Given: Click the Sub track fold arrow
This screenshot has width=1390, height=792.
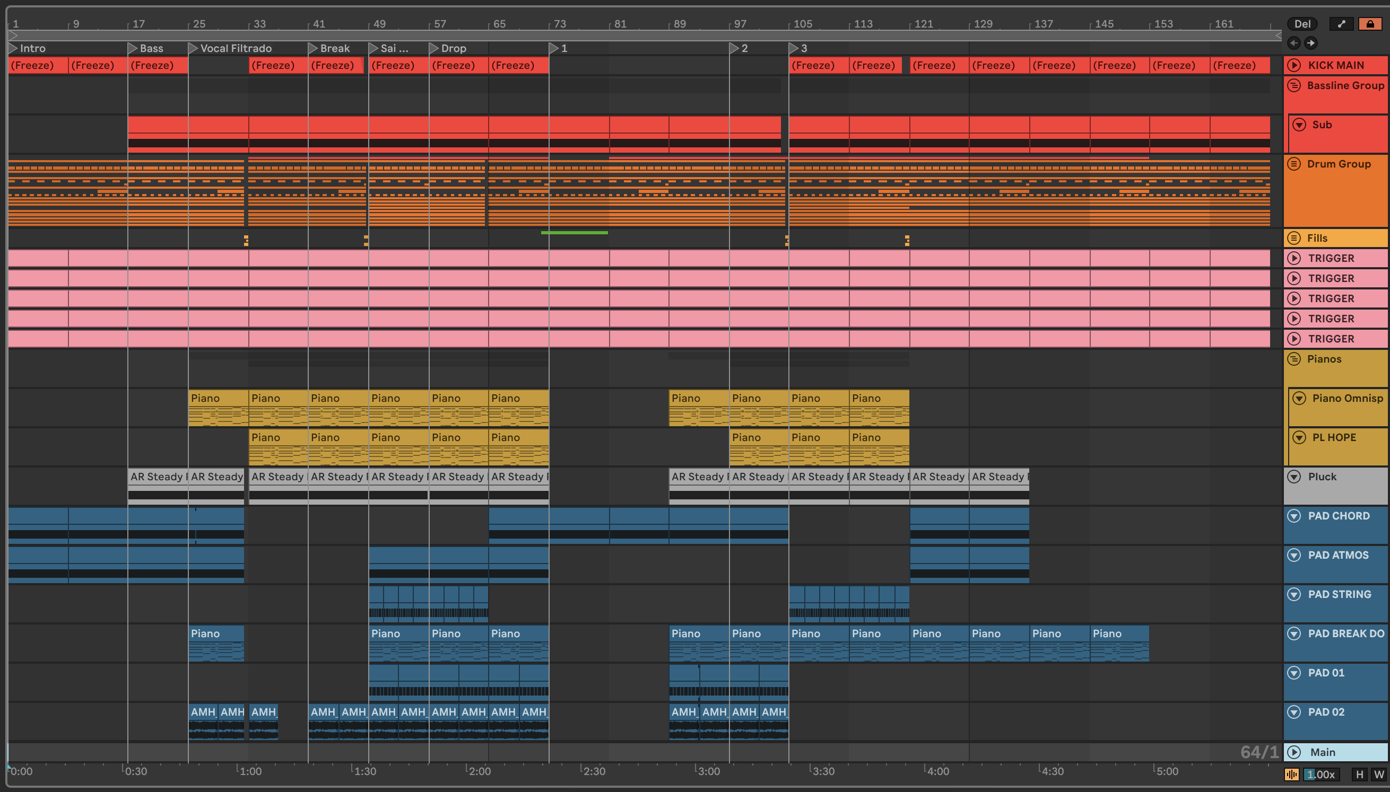Looking at the screenshot, I should [x=1299, y=125].
